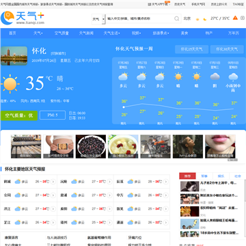This screenshot has height=246, width=246.
Task: Click the 怀化 city landscape photo
Action: coord(14,56)
